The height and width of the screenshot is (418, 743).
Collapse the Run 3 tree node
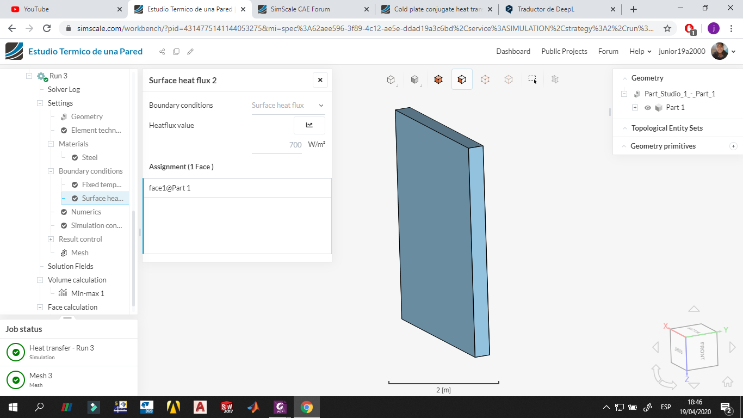click(x=29, y=76)
